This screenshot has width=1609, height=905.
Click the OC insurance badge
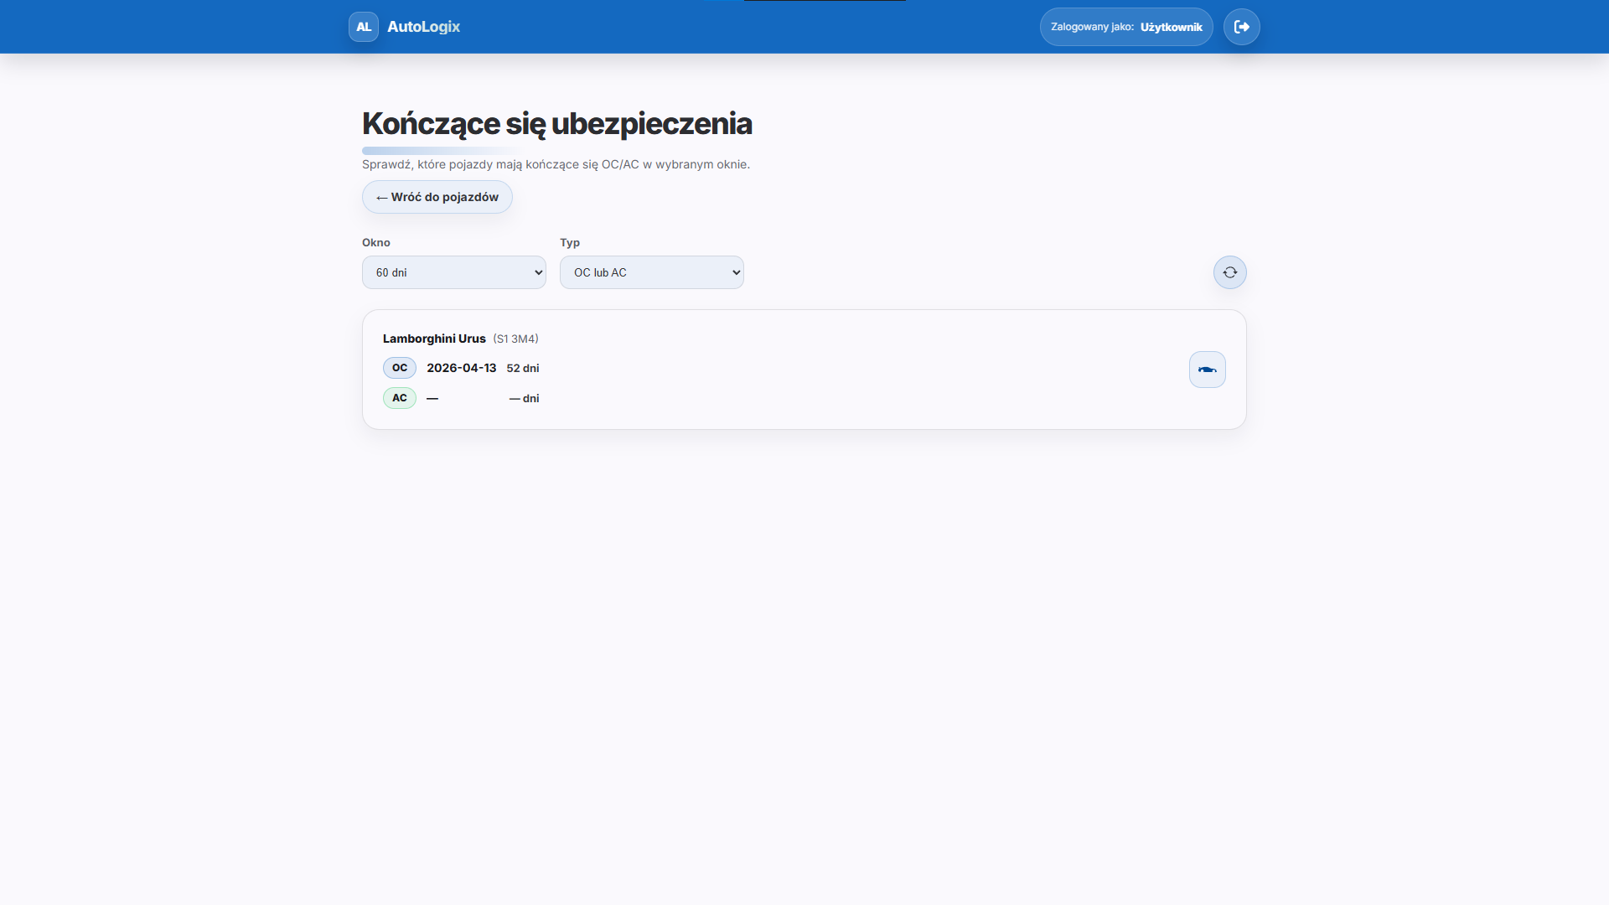400,368
